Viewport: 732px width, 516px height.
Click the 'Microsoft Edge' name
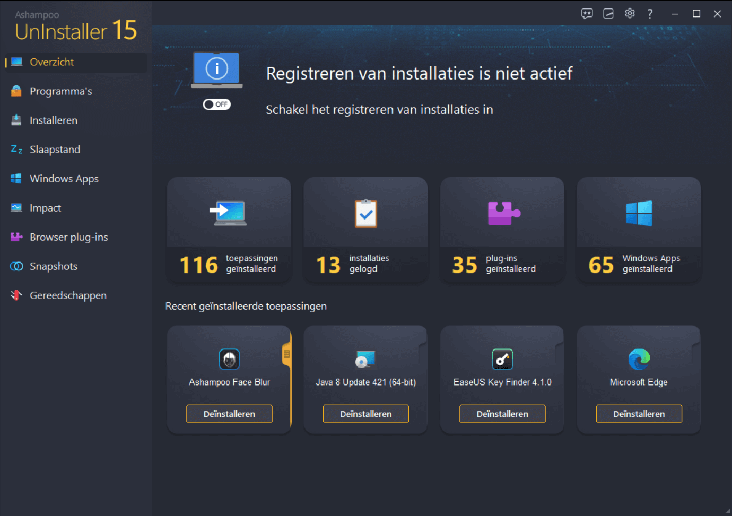pyautogui.click(x=639, y=382)
